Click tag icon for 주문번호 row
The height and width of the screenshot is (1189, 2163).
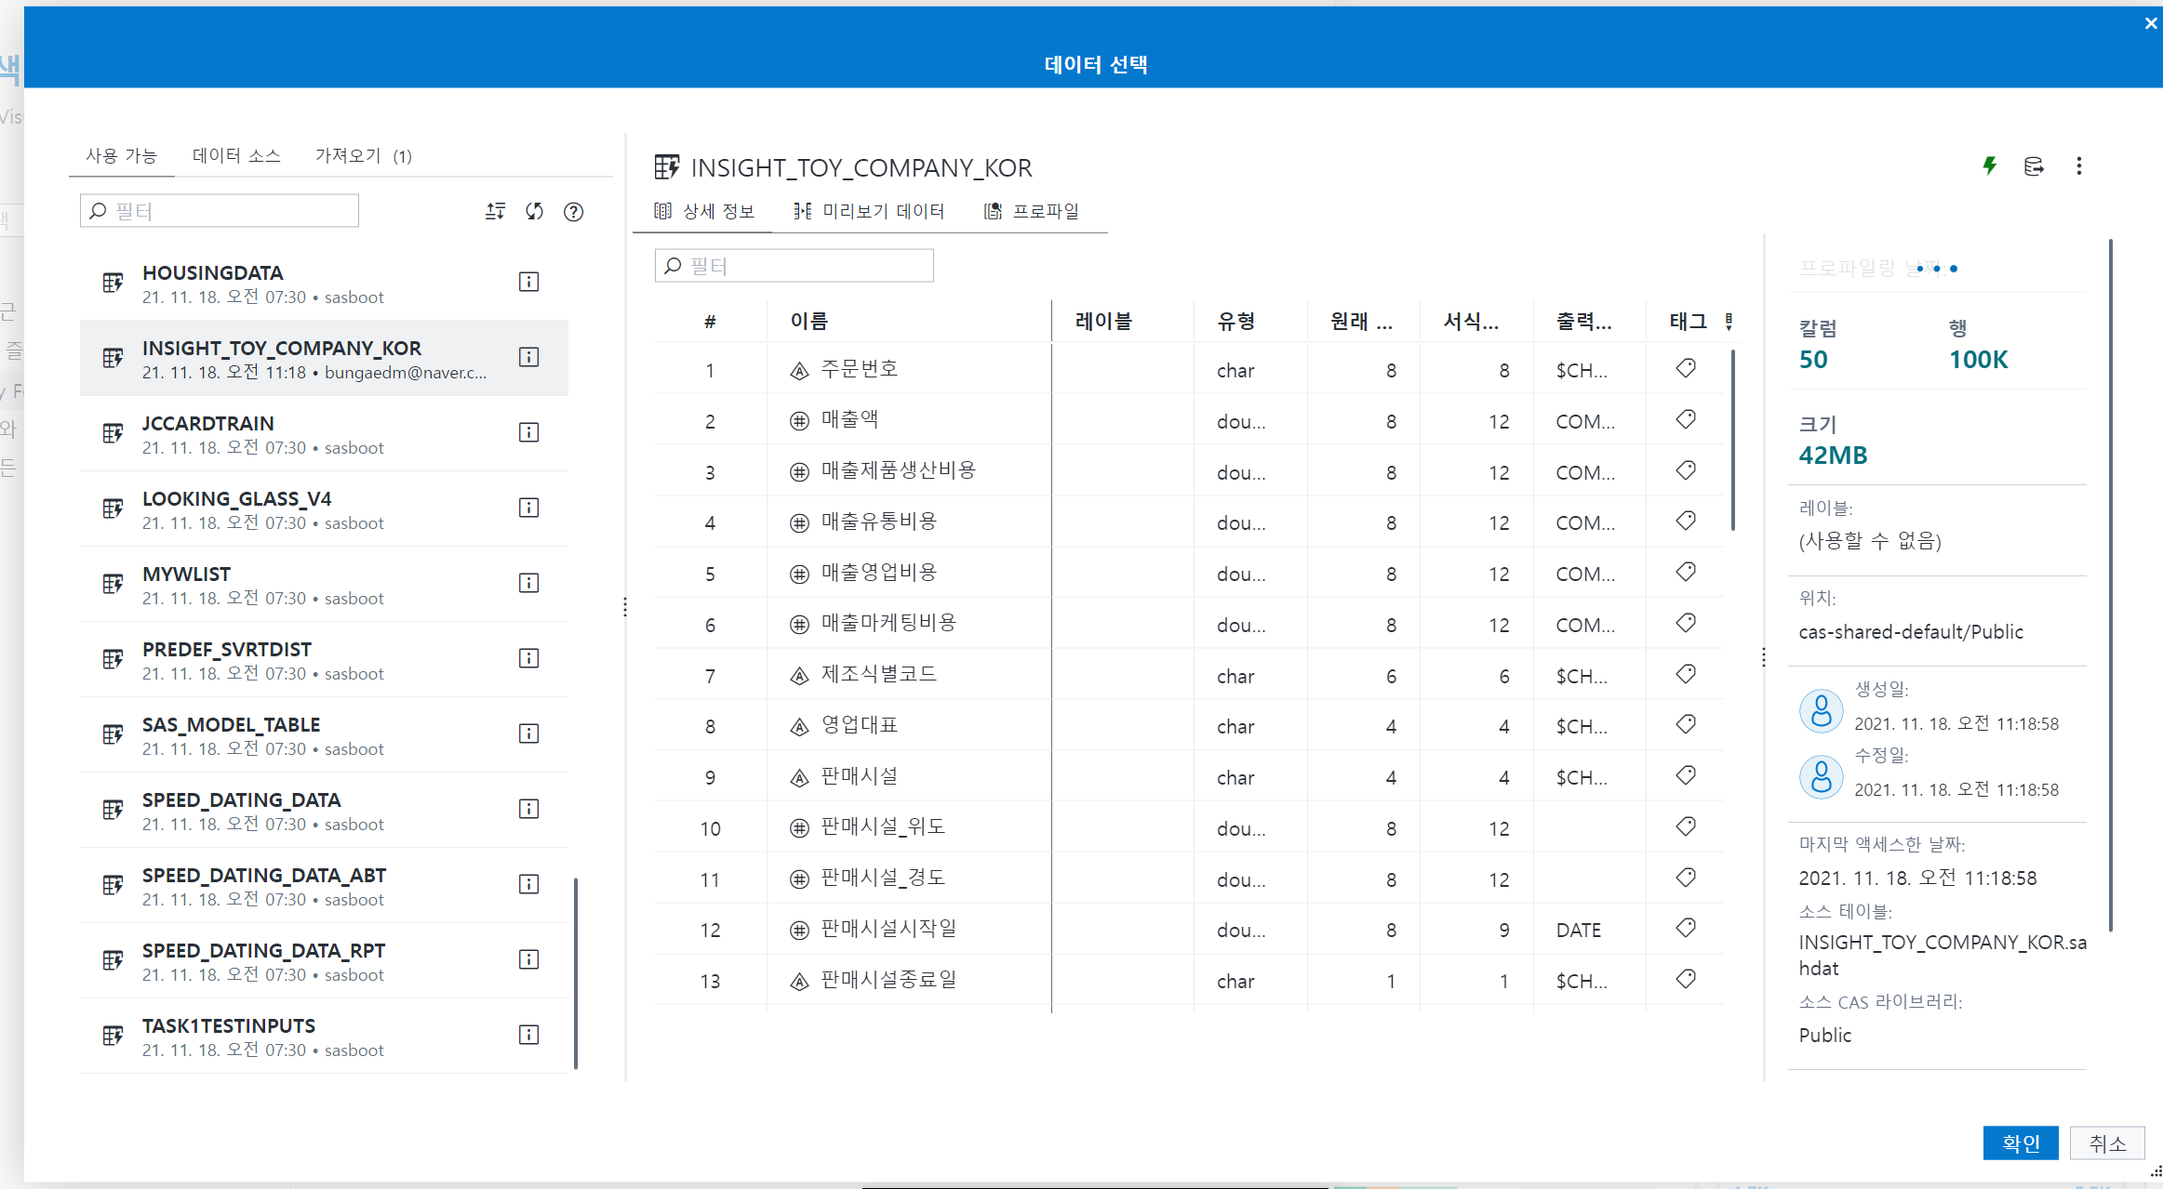[1685, 369]
